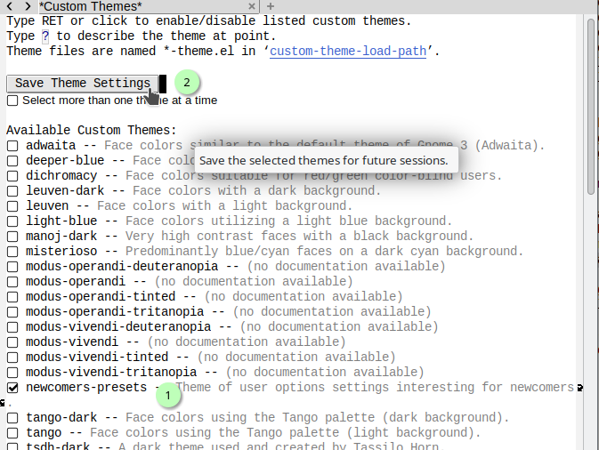The width and height of the screenshot is (599, 450).
Task: Enable the adwaita theme checkbox
Action: click(x=12, y=145)
